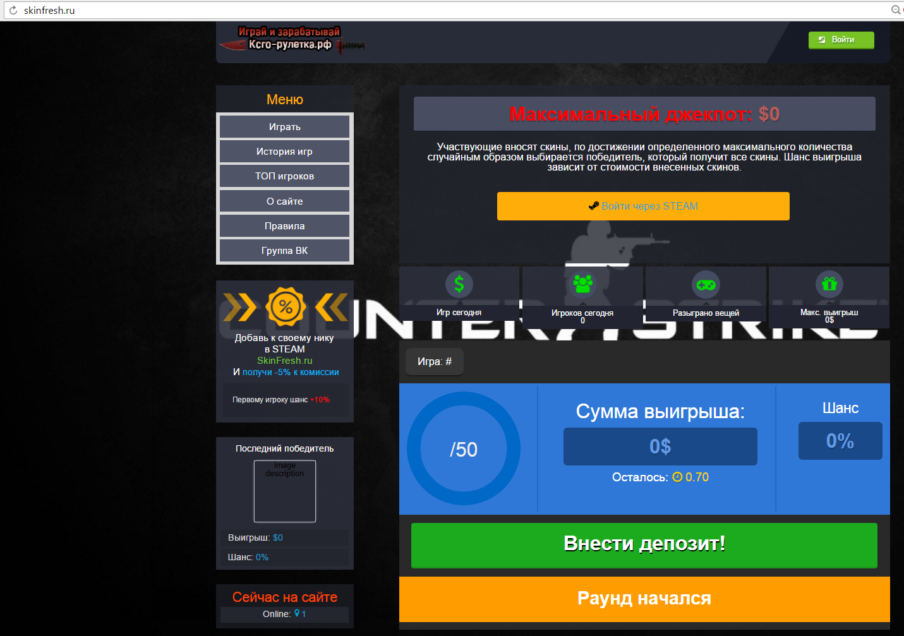Viewport: 904px width, 636px height.
Task: Click the SkinFresh.ru green link text
Action: pos(284,361)
